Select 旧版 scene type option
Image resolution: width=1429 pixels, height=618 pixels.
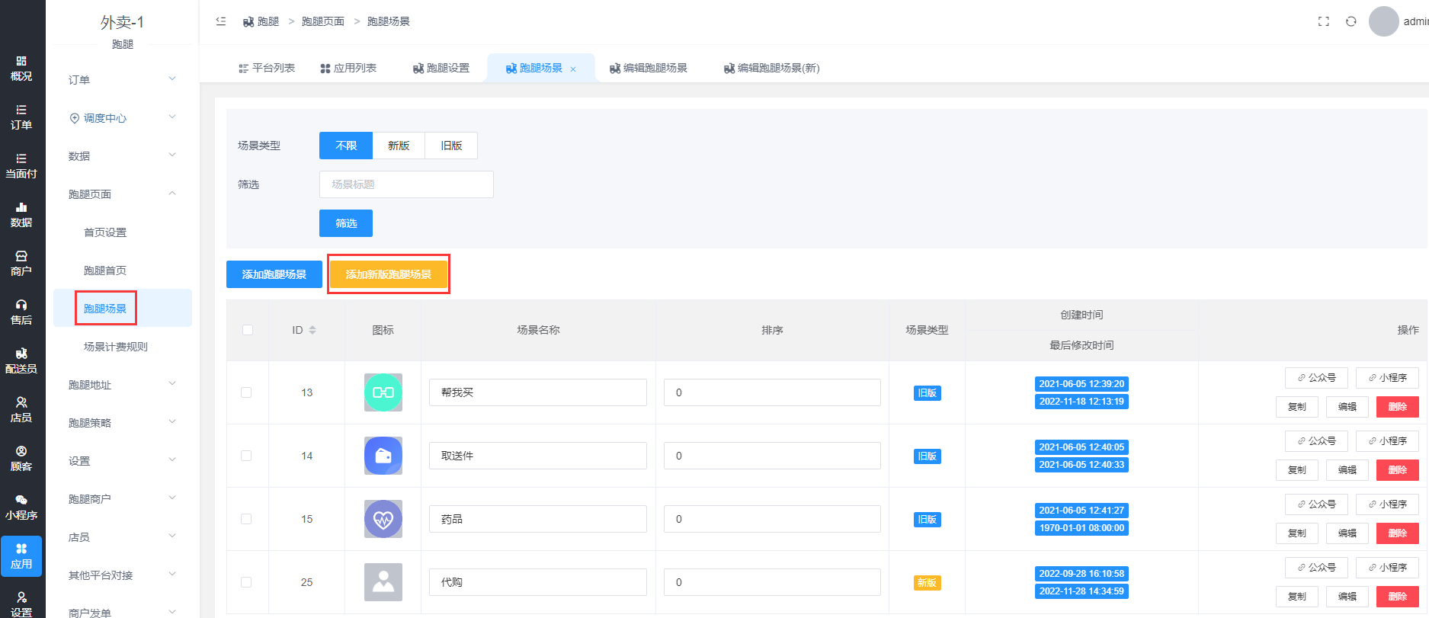coord(451,146)
